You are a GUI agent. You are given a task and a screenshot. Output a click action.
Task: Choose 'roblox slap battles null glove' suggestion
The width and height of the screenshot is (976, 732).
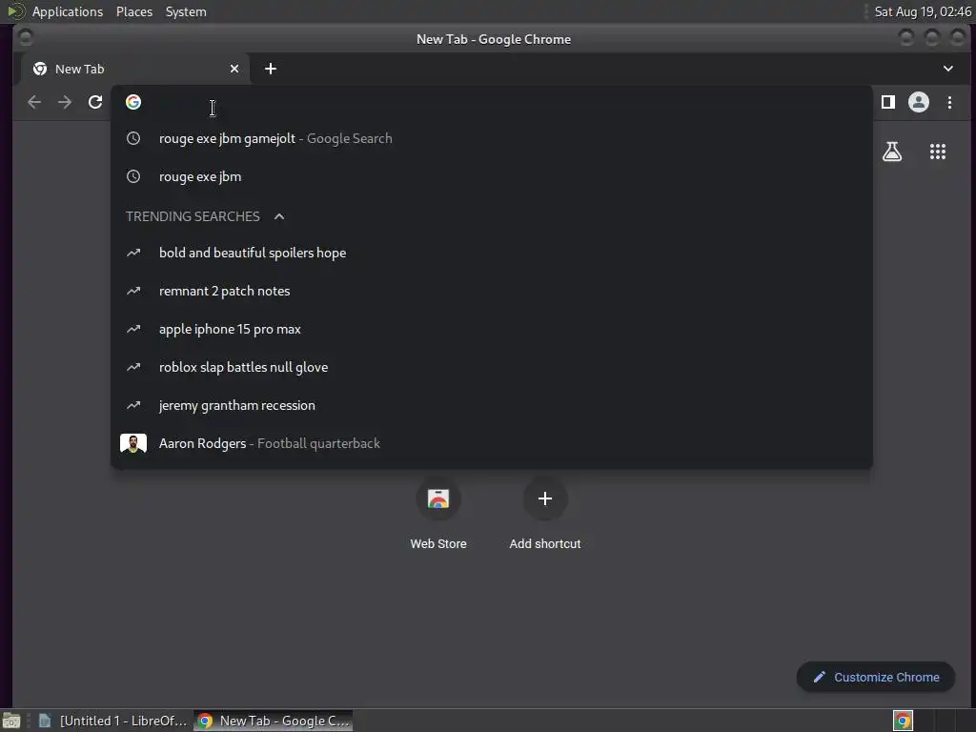click(x=492, y=367)
